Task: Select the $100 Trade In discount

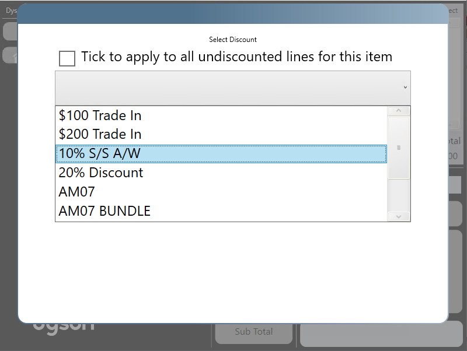Action: 100,115
